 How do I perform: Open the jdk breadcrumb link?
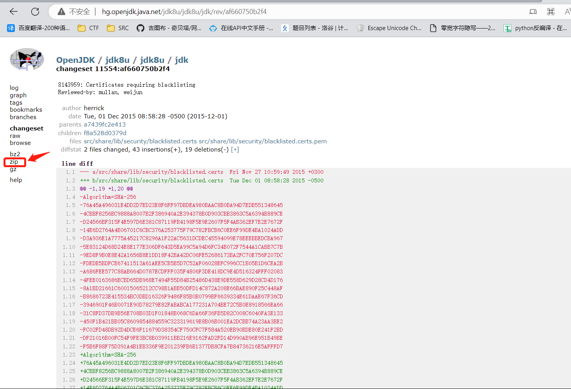(181, 60)
